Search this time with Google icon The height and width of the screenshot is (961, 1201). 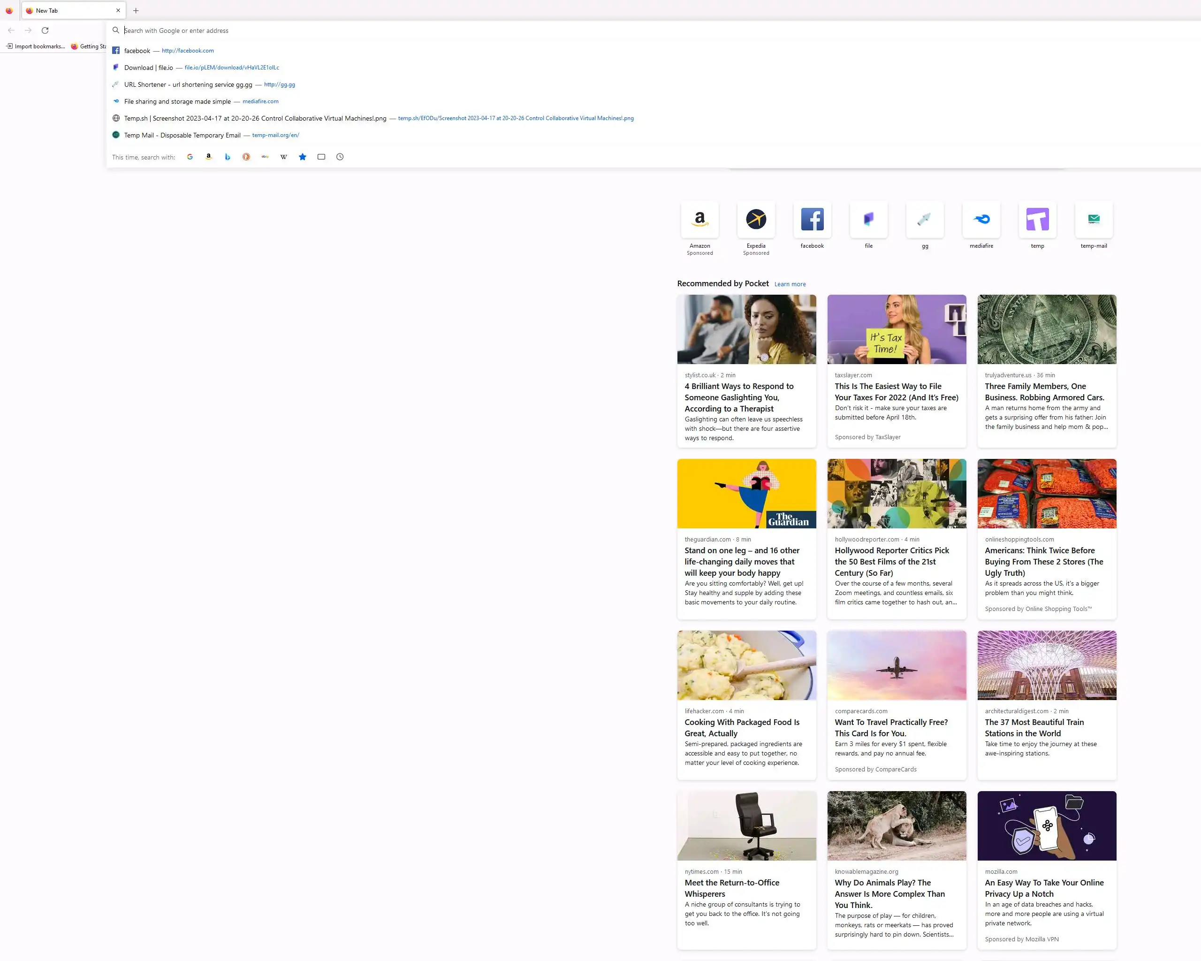(x=190, y=157)
